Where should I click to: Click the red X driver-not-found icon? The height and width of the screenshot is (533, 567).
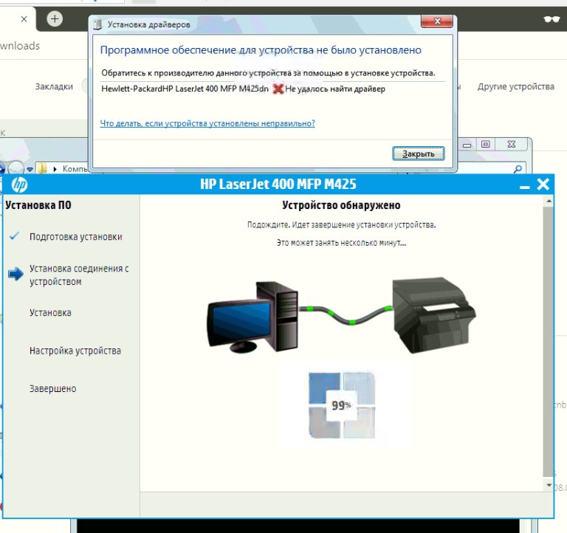278,89
